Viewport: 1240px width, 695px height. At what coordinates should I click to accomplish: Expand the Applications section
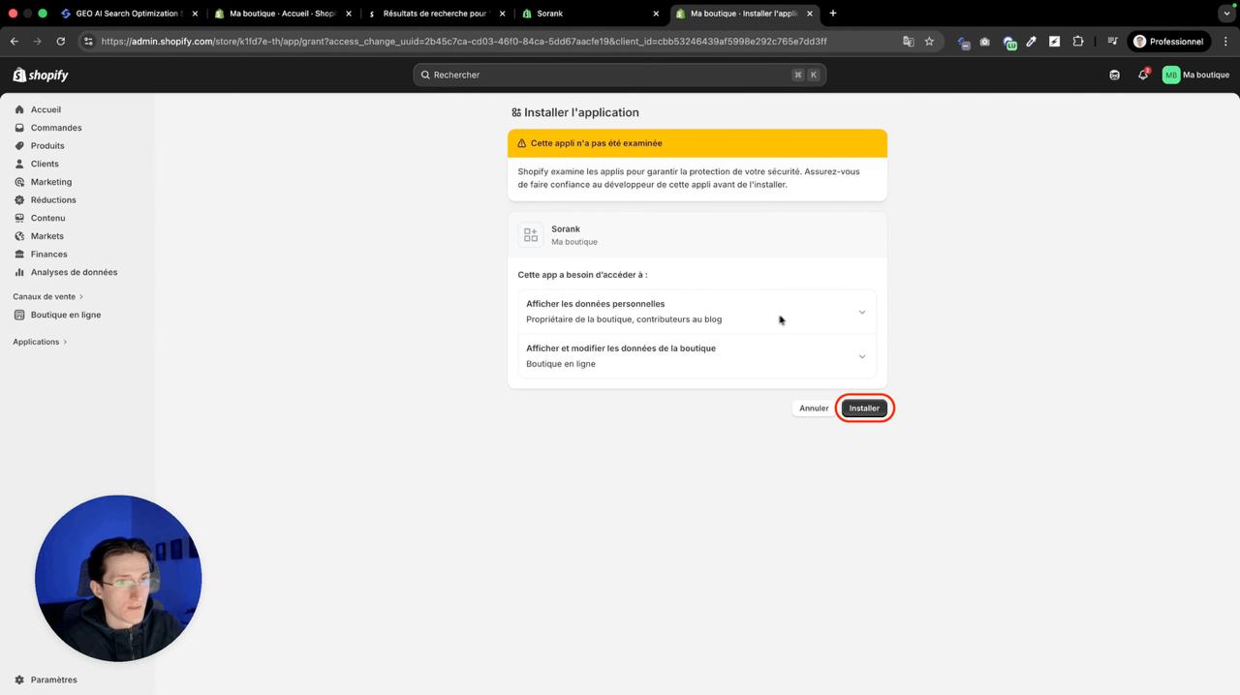click(x=39, y=342)
